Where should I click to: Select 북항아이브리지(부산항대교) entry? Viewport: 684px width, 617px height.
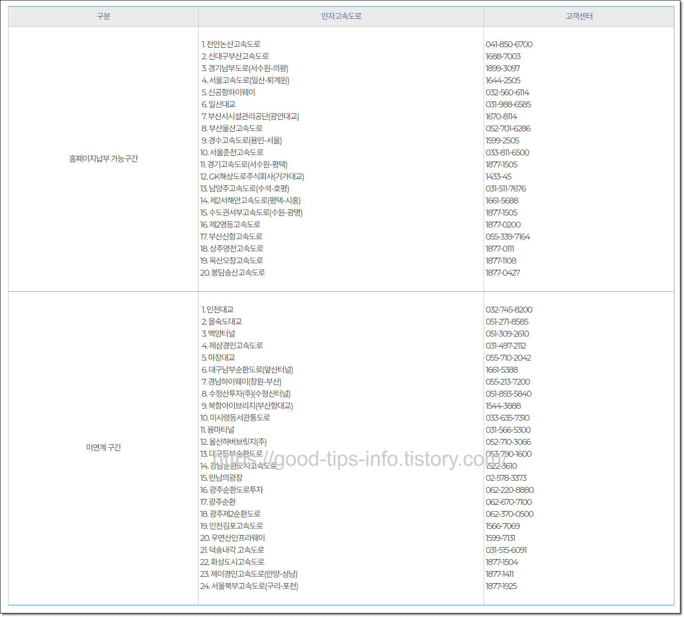click(247, 406)
